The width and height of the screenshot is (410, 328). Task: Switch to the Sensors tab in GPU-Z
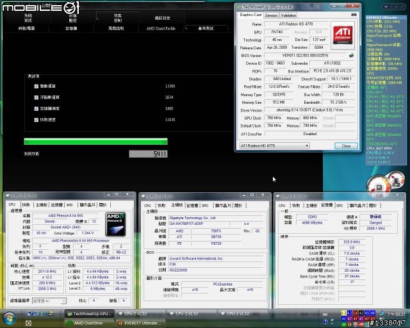click(x=271, y=15)
